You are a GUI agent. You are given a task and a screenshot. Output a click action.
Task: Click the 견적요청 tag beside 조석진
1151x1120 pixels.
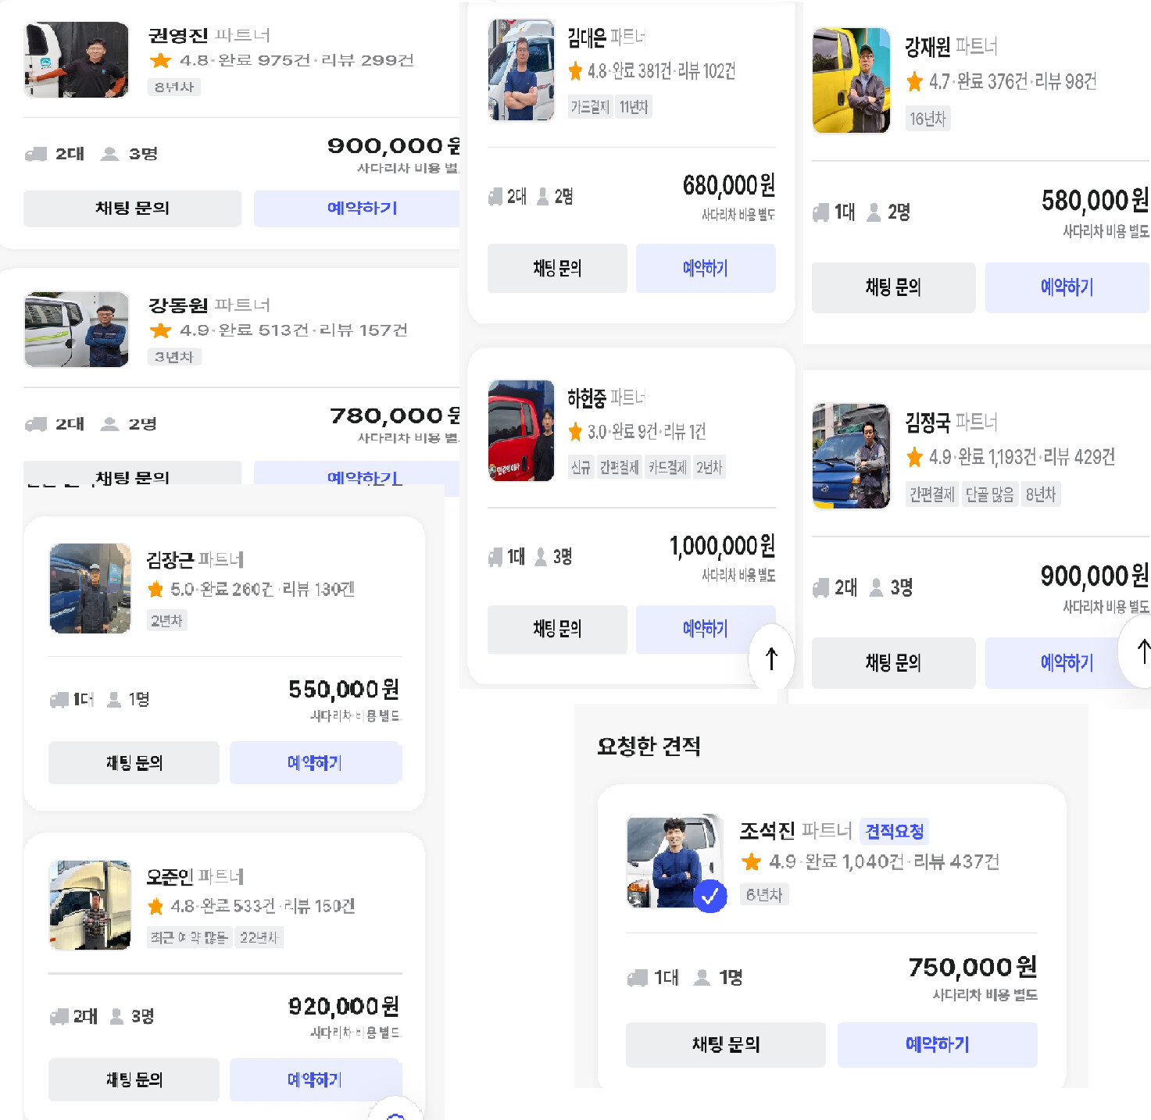(895, 831)
